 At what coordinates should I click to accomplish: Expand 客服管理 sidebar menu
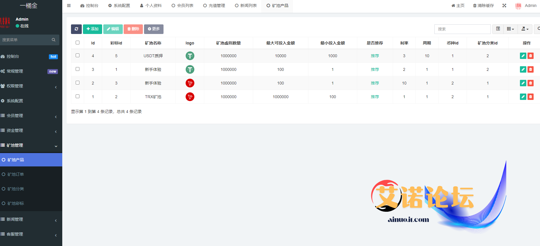31,234
